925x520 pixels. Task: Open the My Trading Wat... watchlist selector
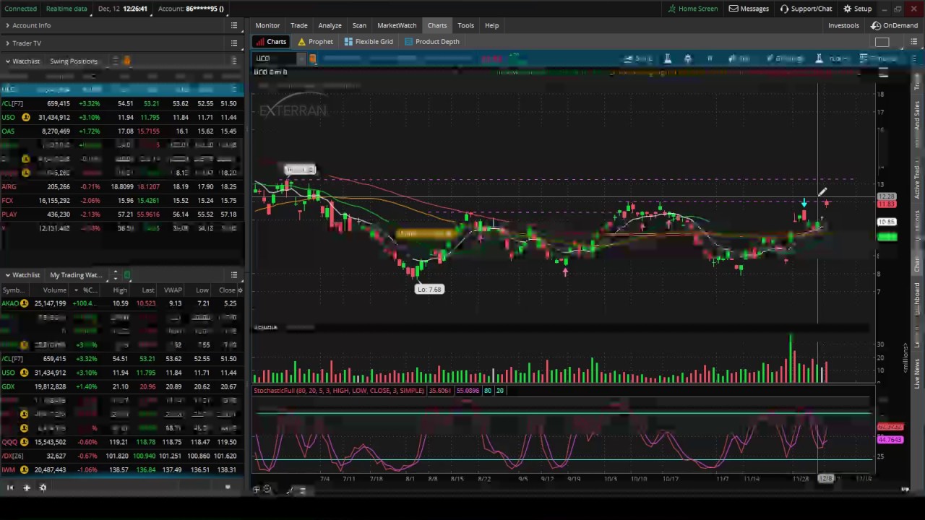[77, 275]
